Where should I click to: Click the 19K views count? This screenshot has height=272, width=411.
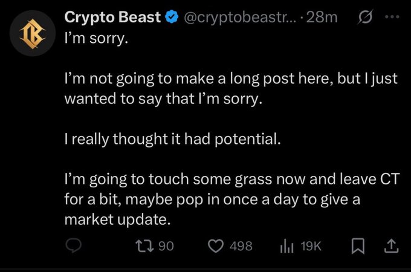coord(311,247)
